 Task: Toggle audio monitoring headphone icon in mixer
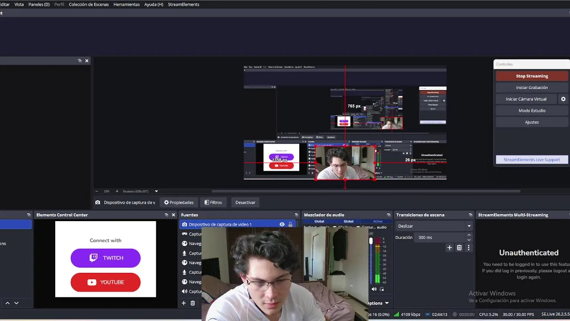382,289
